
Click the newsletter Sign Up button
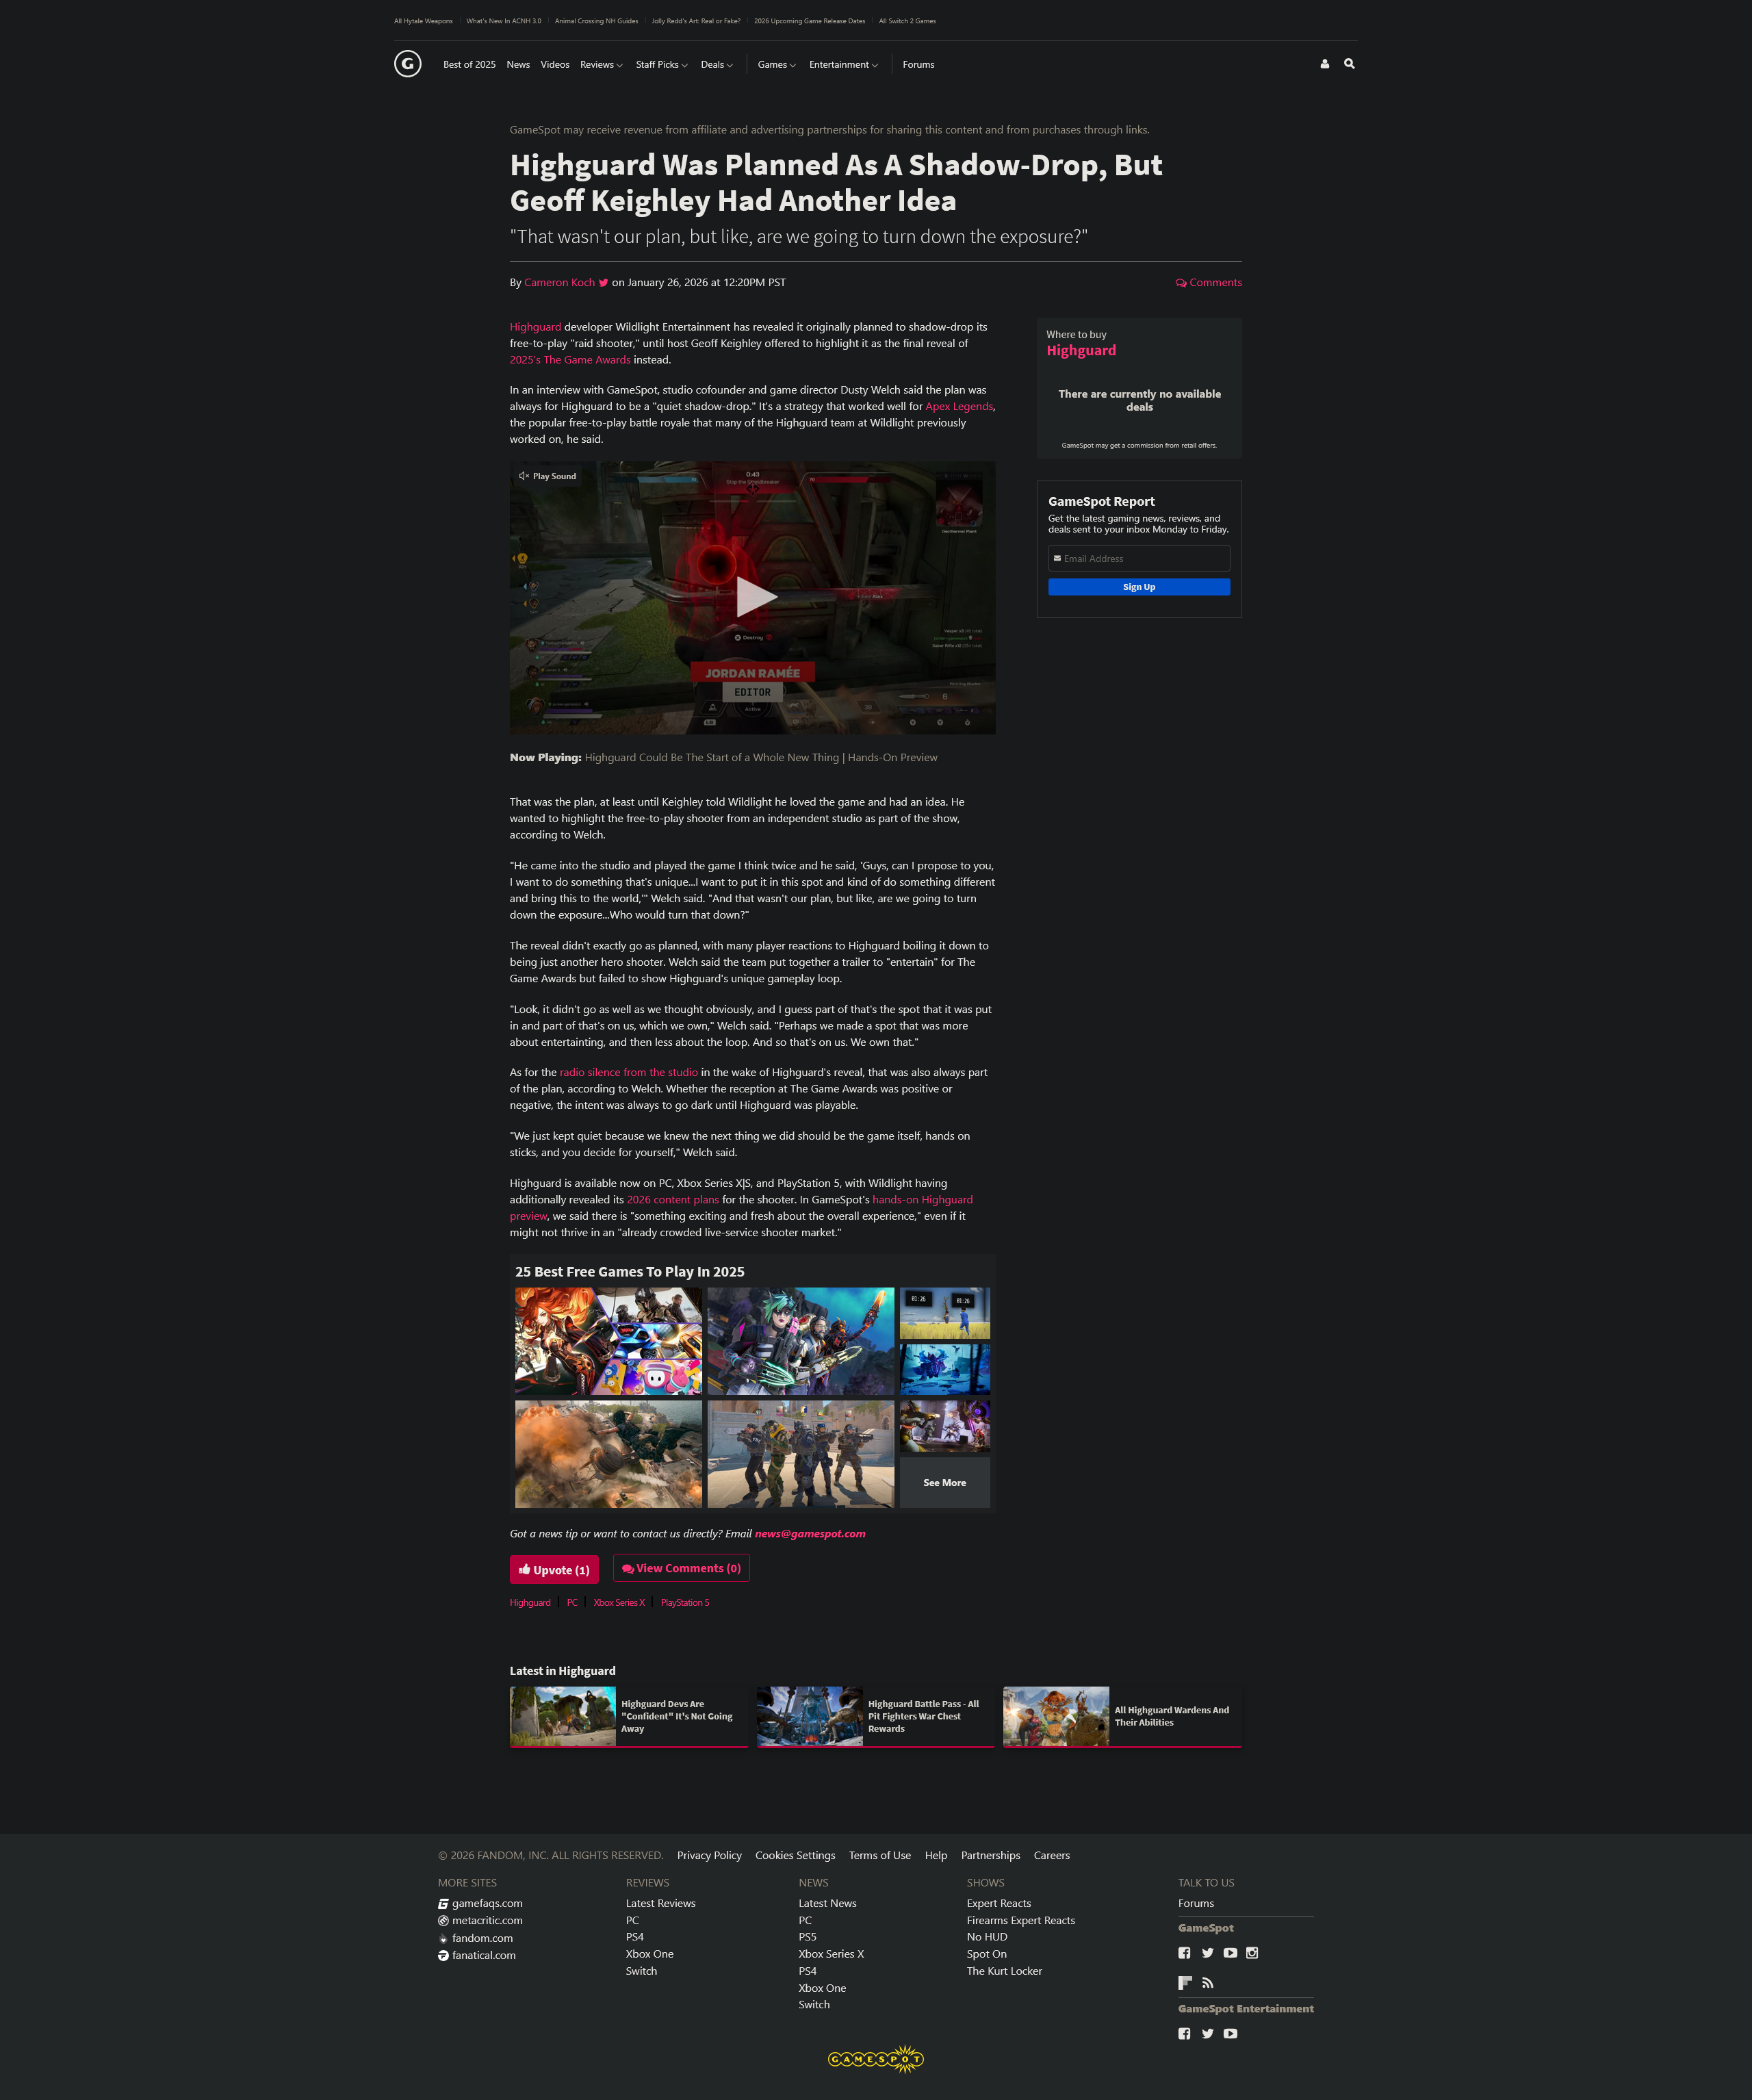(1139, 587)
